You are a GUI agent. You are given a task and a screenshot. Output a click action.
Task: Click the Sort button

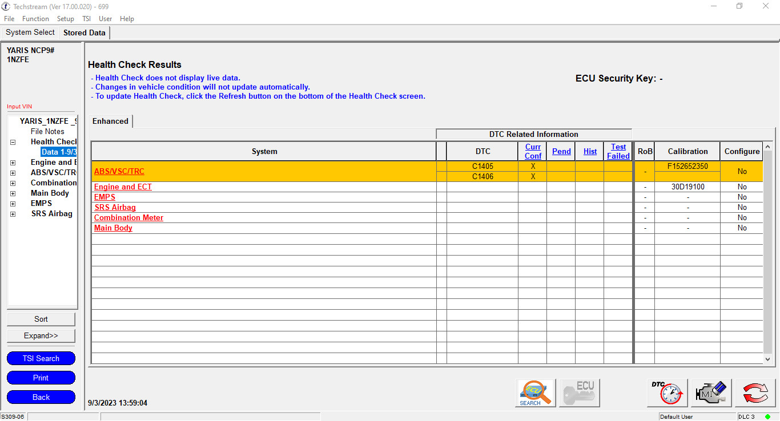point(41,319)
